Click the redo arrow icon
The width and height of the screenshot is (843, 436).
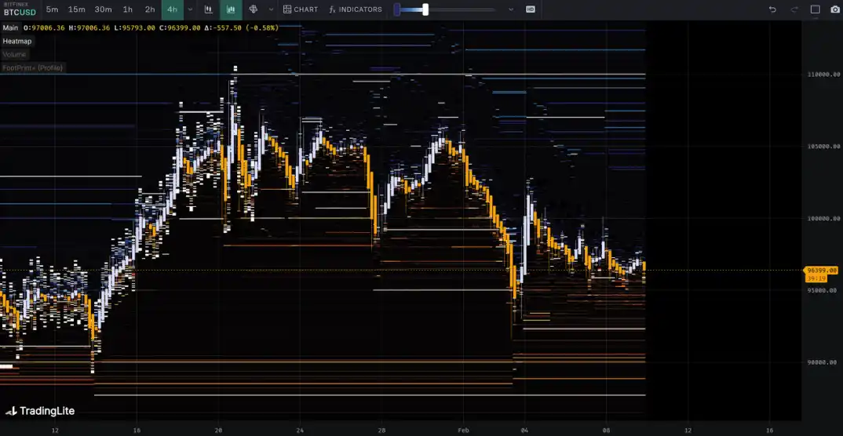click(794, 9)
